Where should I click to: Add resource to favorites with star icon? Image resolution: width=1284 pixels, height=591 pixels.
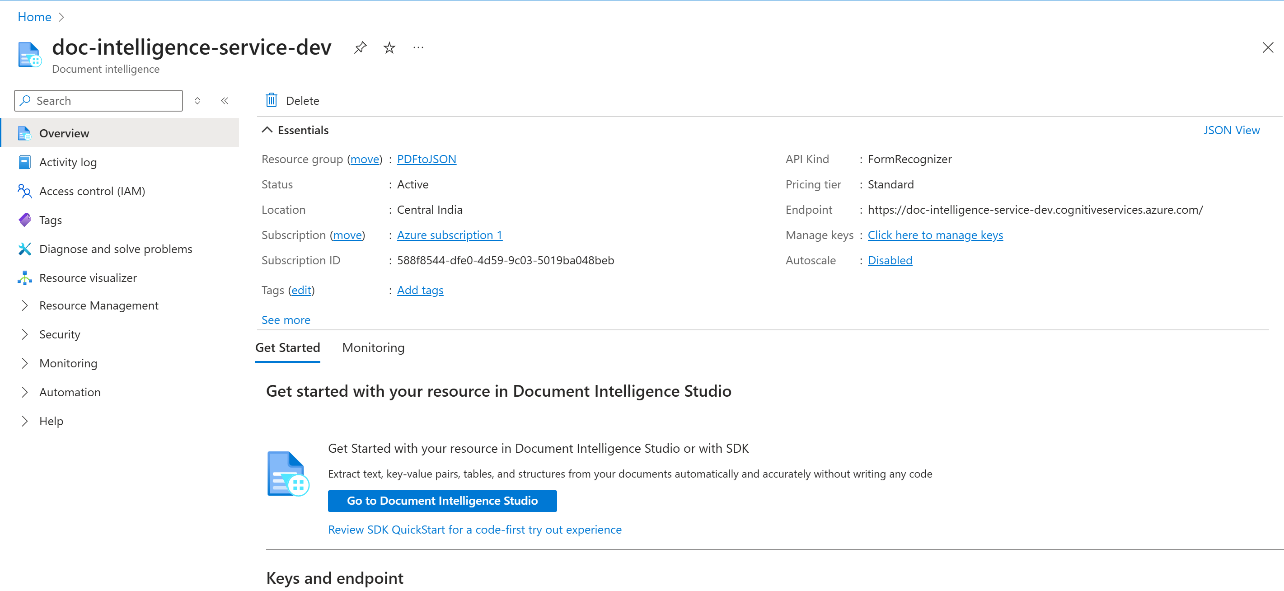(x=389, y=47)
